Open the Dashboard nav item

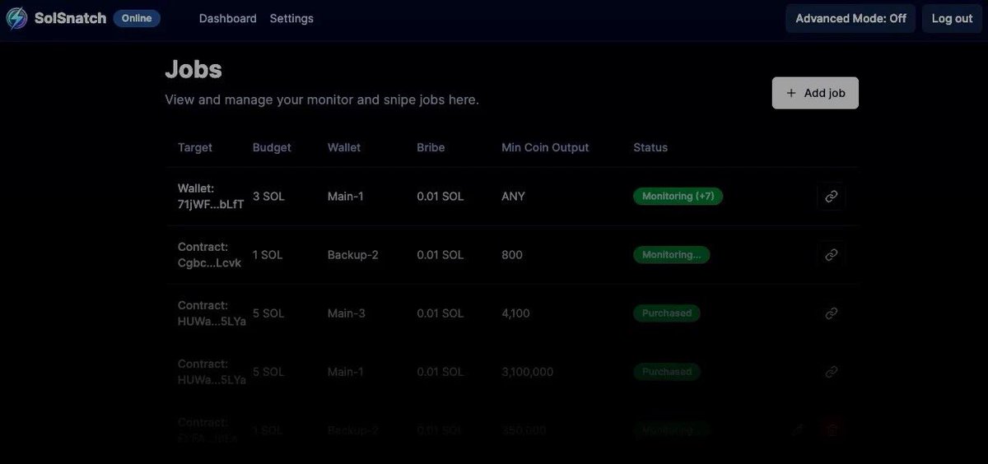(228, 18)
